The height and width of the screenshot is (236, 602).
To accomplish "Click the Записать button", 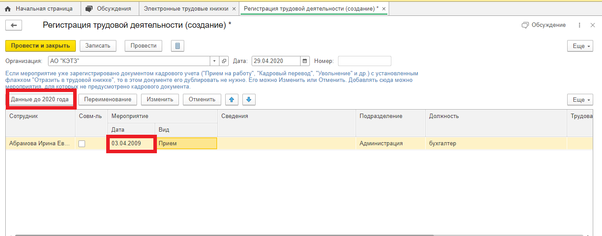I will coord(98,46).
